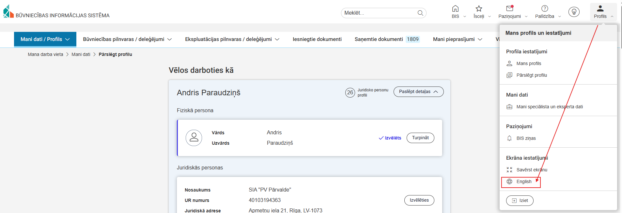
Task: Open the Iesniegtie dokumenti tab
Action: coord(317,39)
